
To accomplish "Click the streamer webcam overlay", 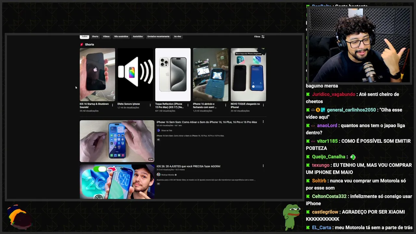I will [x=359, y=45].
